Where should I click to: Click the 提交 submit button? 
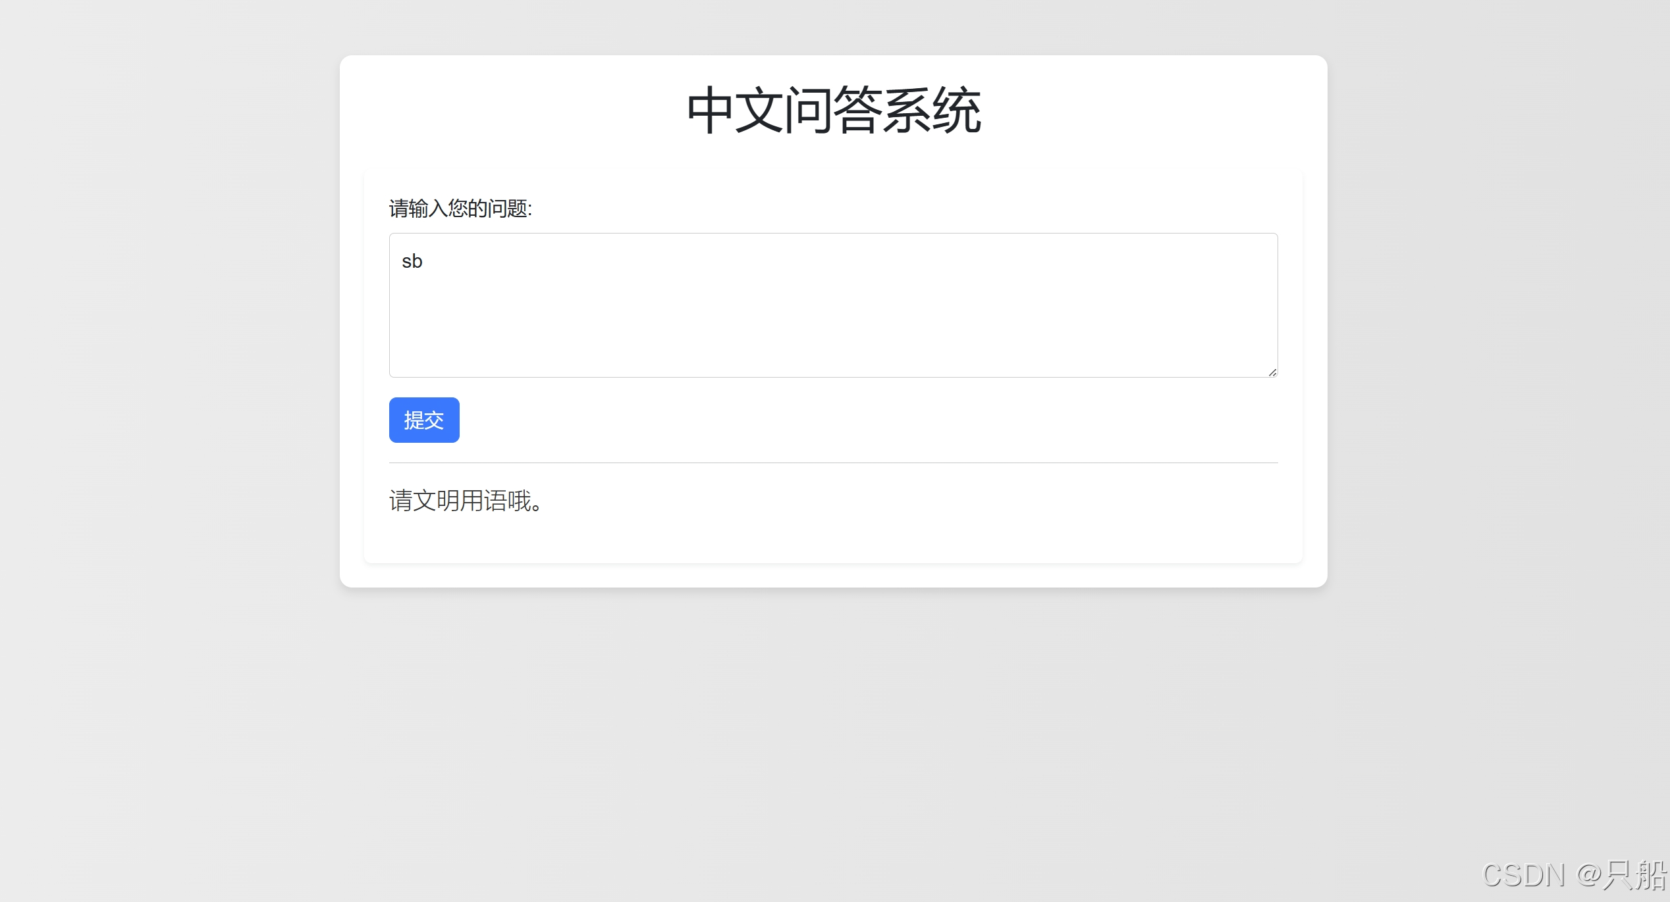[424, 420]
